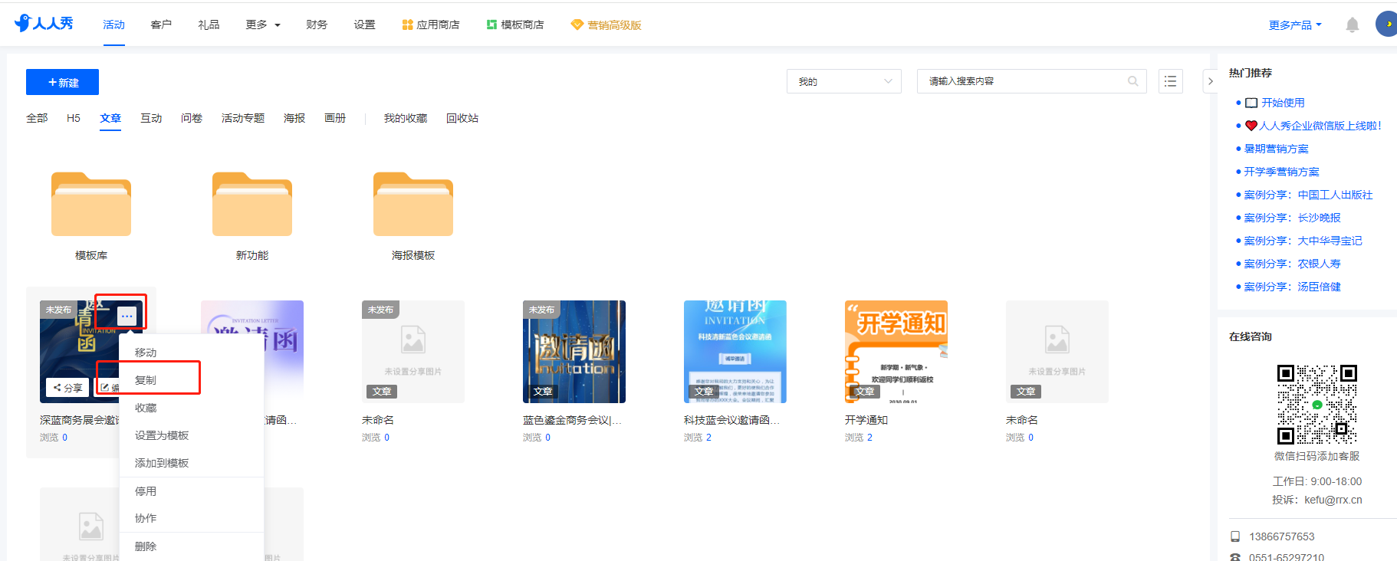Open the 海报模板 folder
1397x561 pixels.
[413, 205]
